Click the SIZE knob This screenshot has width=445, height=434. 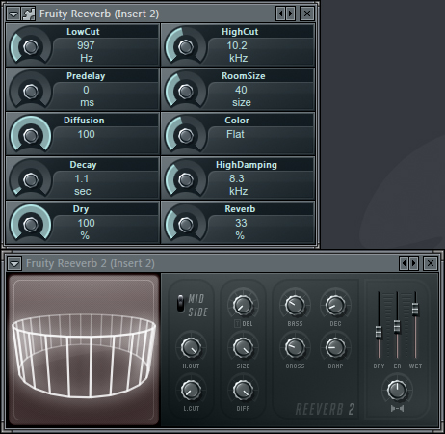(x=243, y=347)
